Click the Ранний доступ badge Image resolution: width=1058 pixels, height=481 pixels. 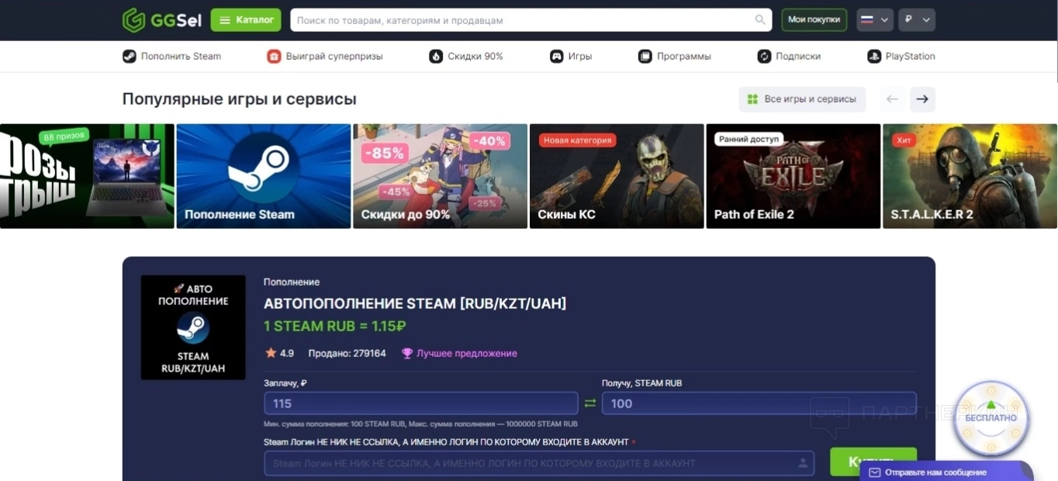click(749, 140)
